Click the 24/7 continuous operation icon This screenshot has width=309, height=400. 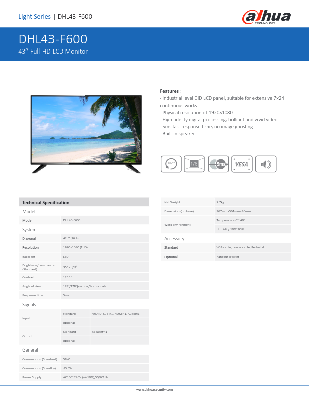pyautogui.click(x=171, y=164)
